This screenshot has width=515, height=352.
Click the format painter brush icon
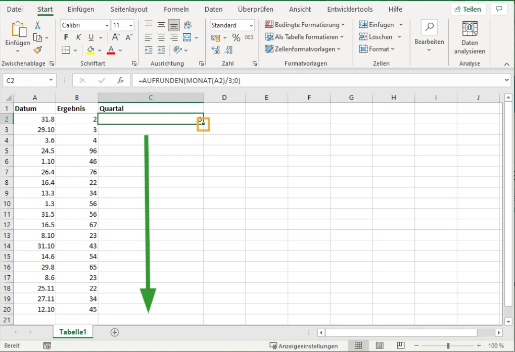click(37, 50)
